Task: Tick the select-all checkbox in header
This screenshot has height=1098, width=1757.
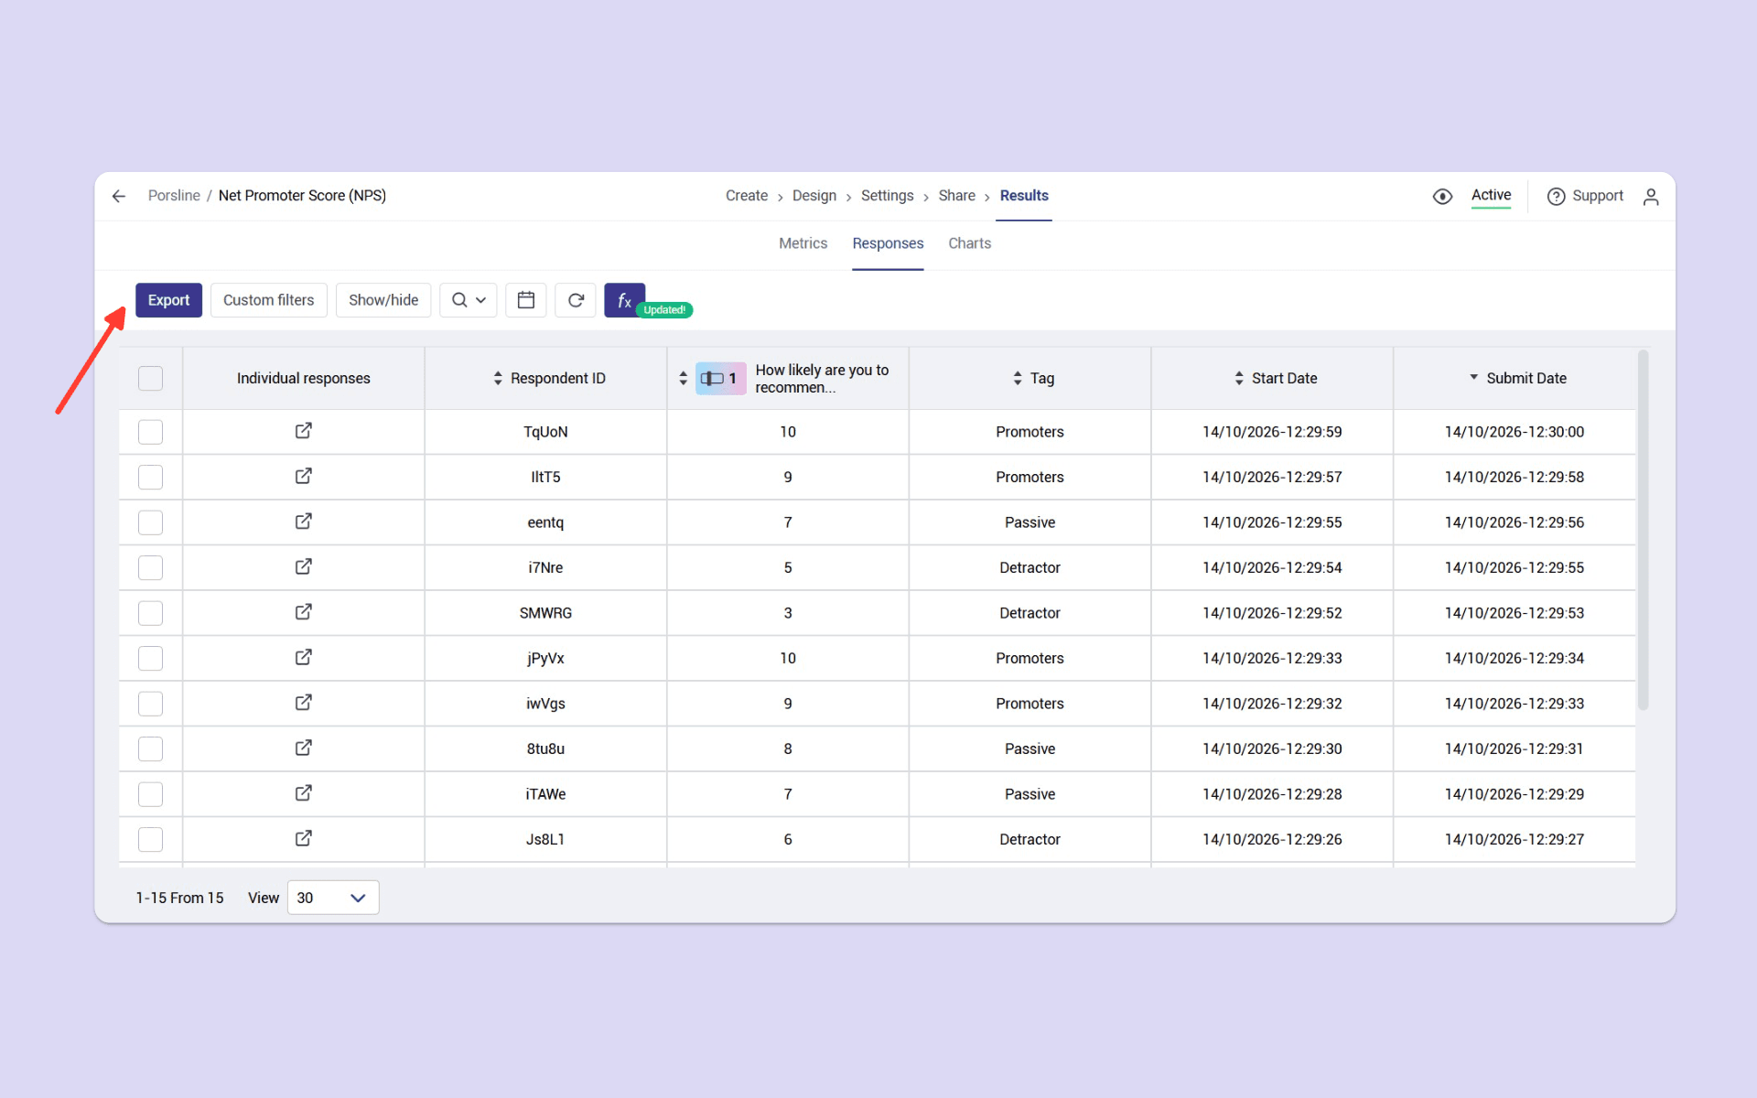Action: [x=150, y=378]
